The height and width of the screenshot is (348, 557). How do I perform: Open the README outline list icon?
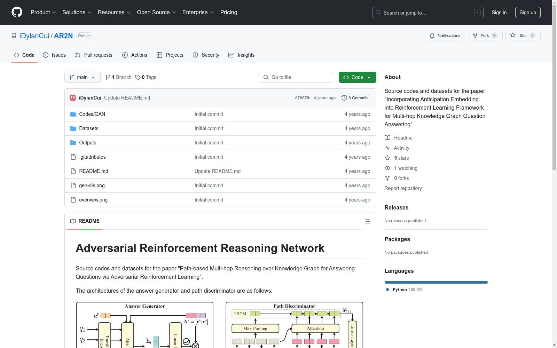367,221
